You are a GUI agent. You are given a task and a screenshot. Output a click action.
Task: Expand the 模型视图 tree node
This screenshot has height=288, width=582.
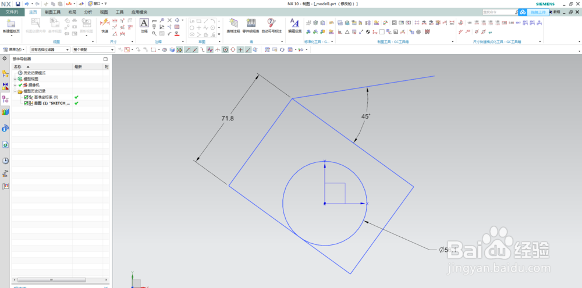[x=15, y=79]
